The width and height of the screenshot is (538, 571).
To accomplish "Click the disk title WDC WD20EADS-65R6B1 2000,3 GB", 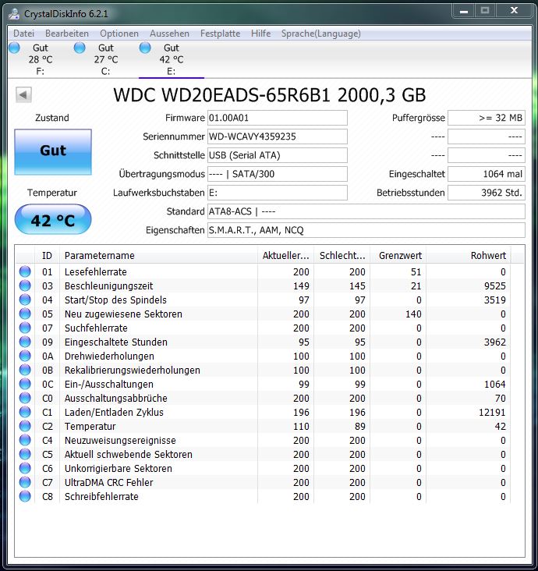I will click(x=269, y=95).
